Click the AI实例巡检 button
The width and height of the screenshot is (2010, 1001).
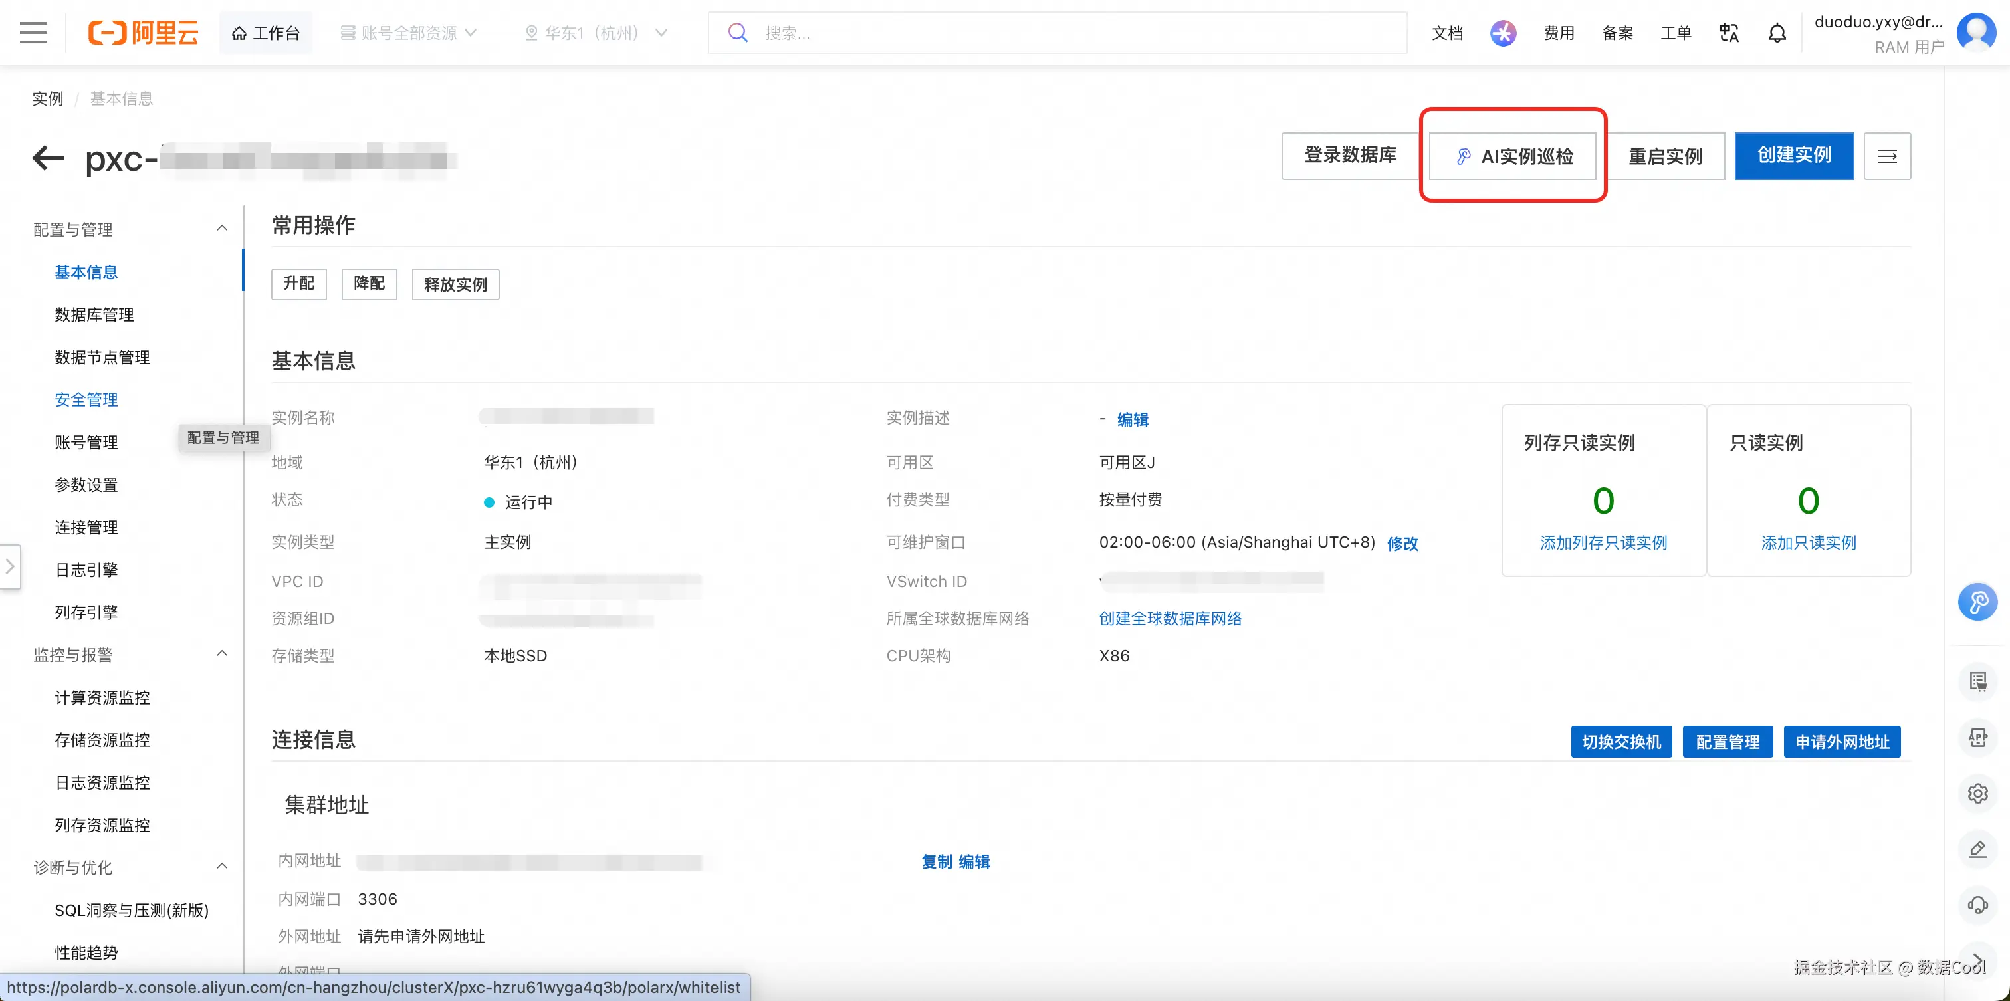pos(1512,156)
